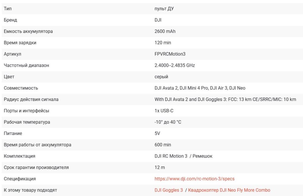Open Квадрокоптер DJI Neo Fly More Combo link
This screenshot has height=196, width=303.
click(229, 190)
